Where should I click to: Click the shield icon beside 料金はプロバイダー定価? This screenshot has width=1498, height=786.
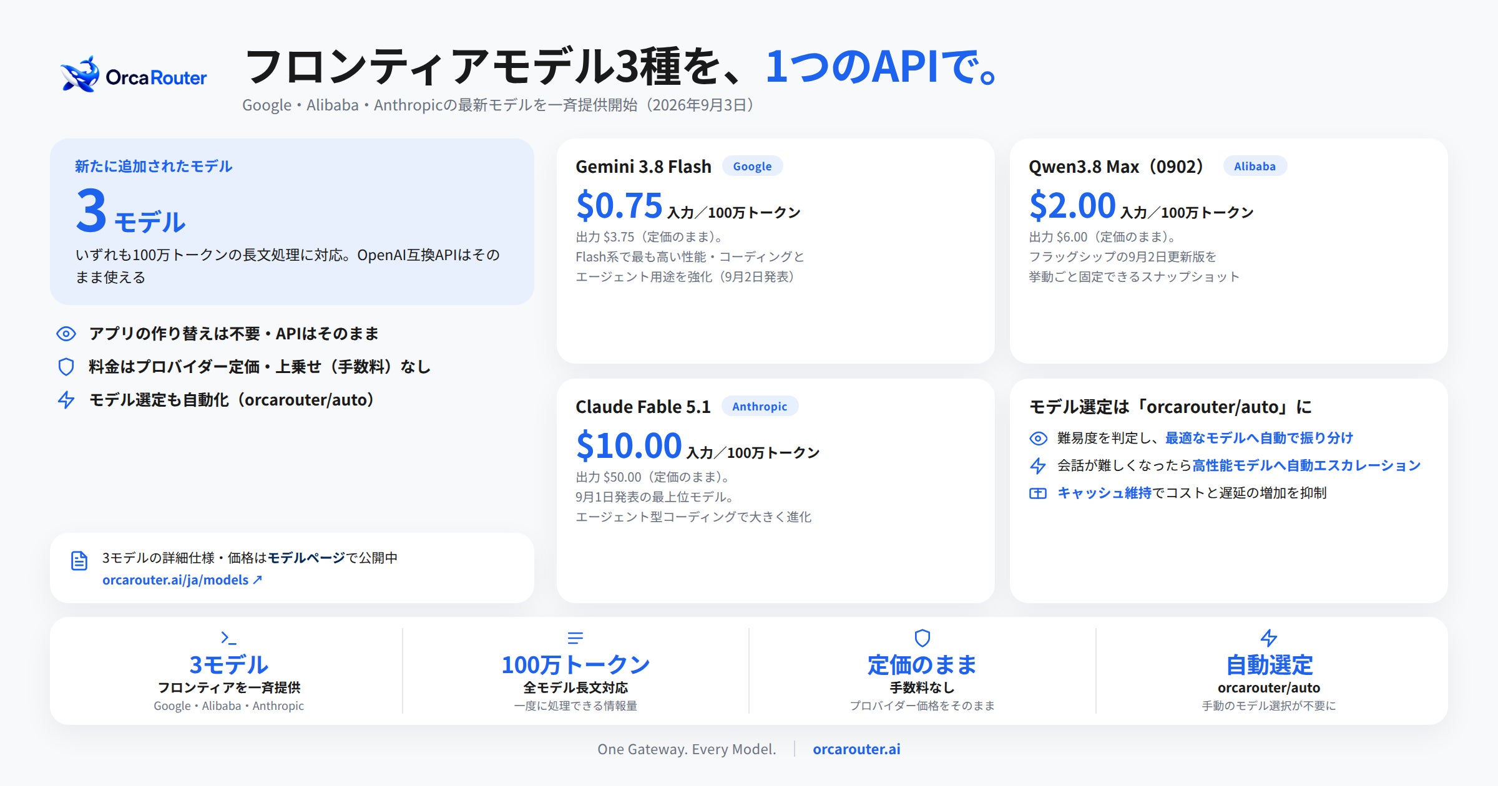coord(66,367)
